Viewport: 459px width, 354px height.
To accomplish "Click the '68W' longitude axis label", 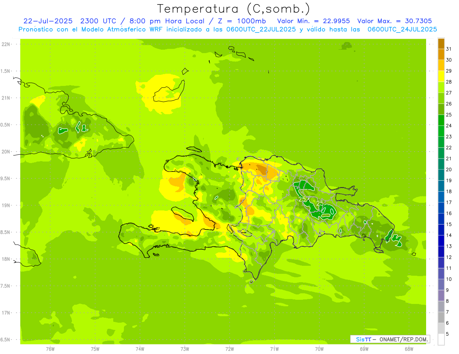I will 409,349.
